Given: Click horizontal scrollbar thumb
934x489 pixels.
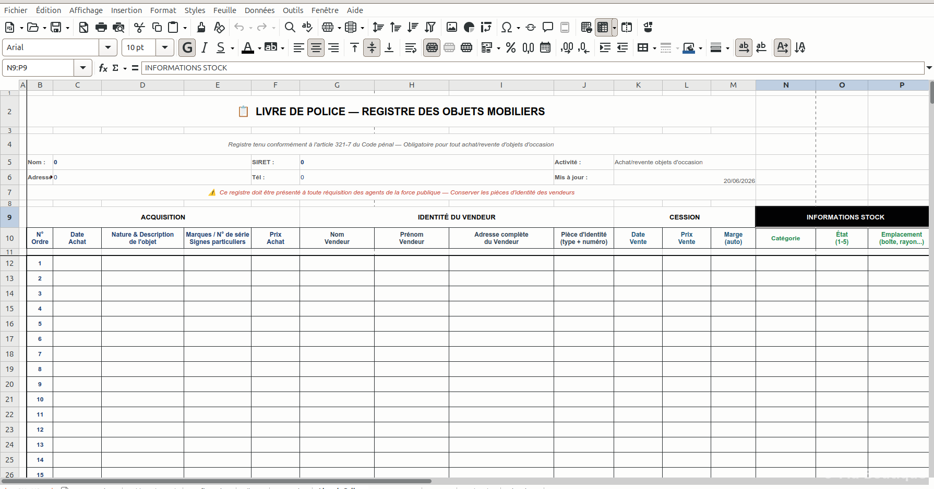Looking at the screenshot, I should [217, 481].
